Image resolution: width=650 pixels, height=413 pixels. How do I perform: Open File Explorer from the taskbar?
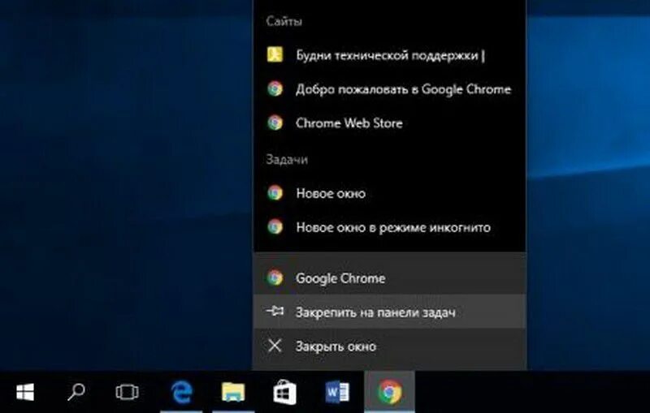click(x=233, y=392)
